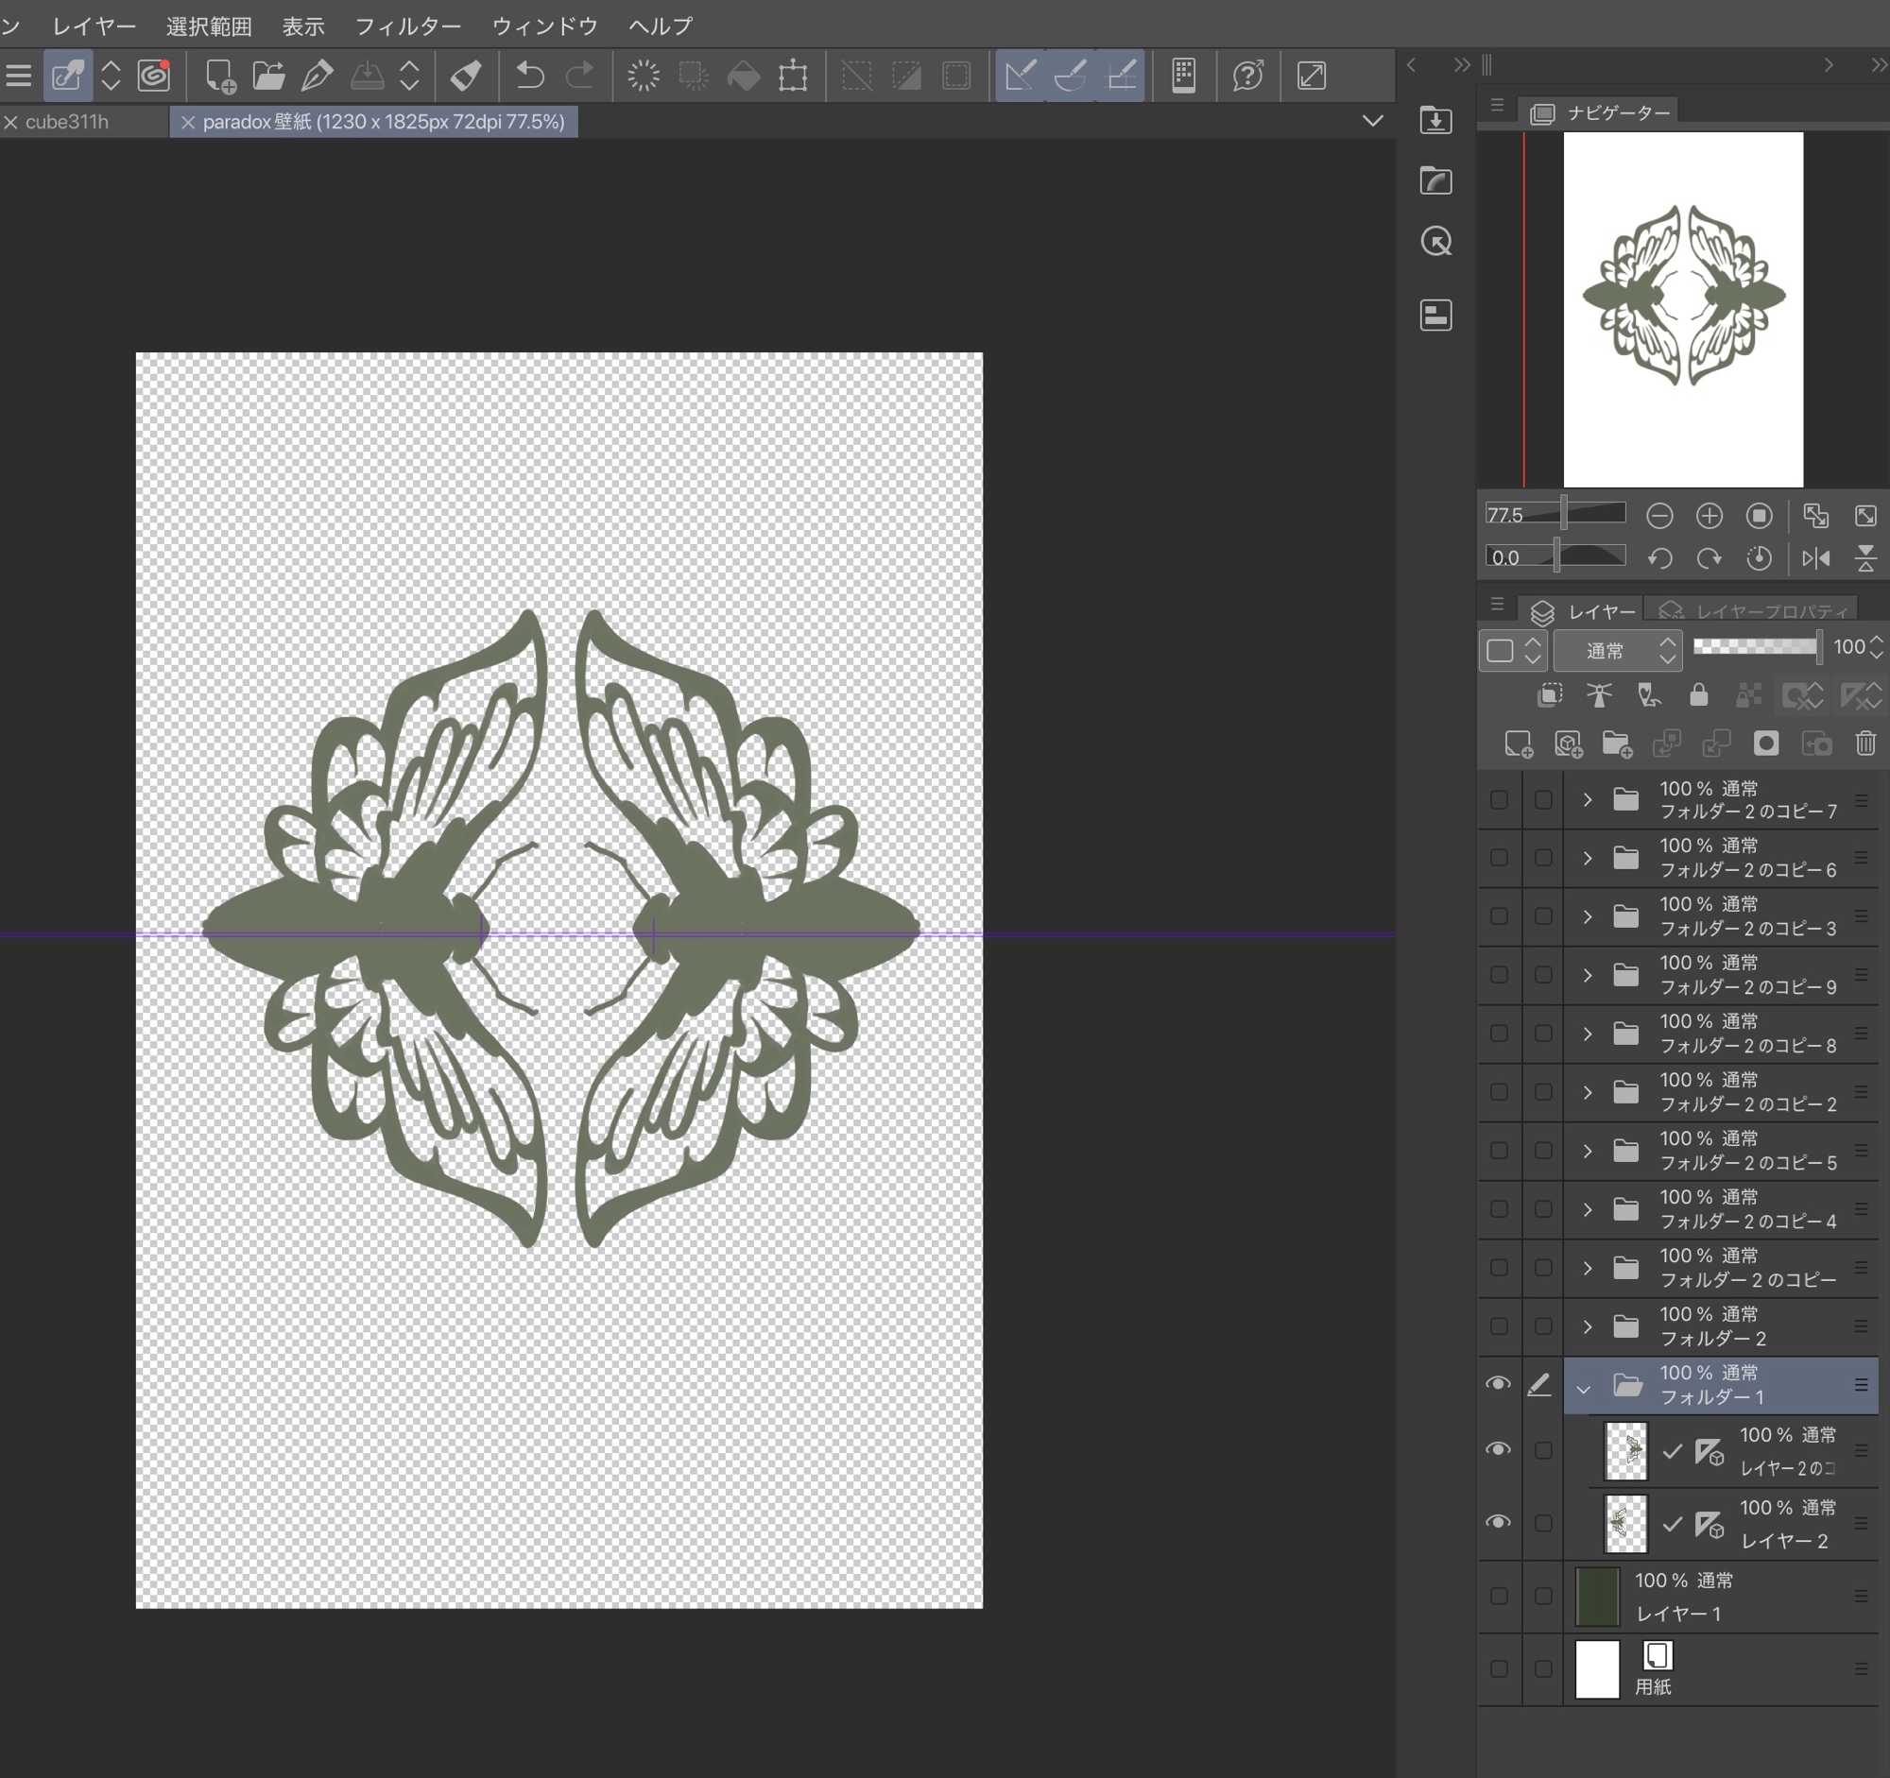Expand フォルダー 2 のコピー 7 folder
Screen dimensions: 1890x1778
click(x=1587, y=800)
